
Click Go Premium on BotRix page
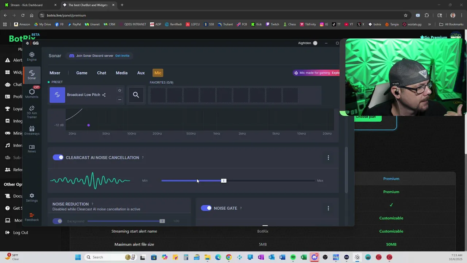433,37
